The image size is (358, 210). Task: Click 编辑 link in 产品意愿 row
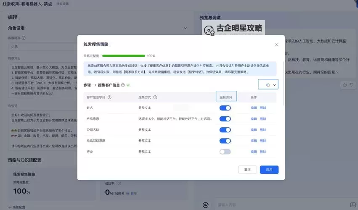coord(254,119)
